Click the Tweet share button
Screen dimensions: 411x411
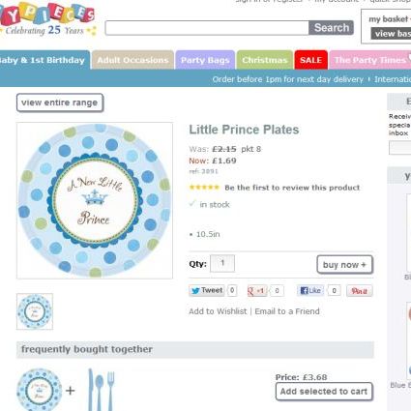207,290
